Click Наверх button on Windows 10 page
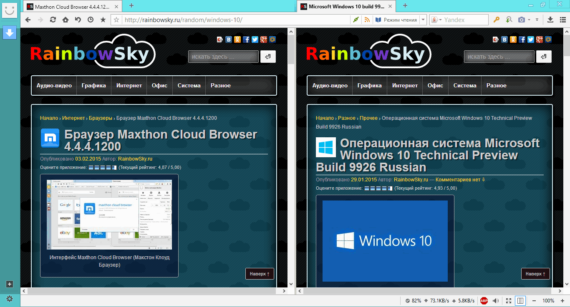This screenshot has width=570, height=307. click(x=535, y=274)
